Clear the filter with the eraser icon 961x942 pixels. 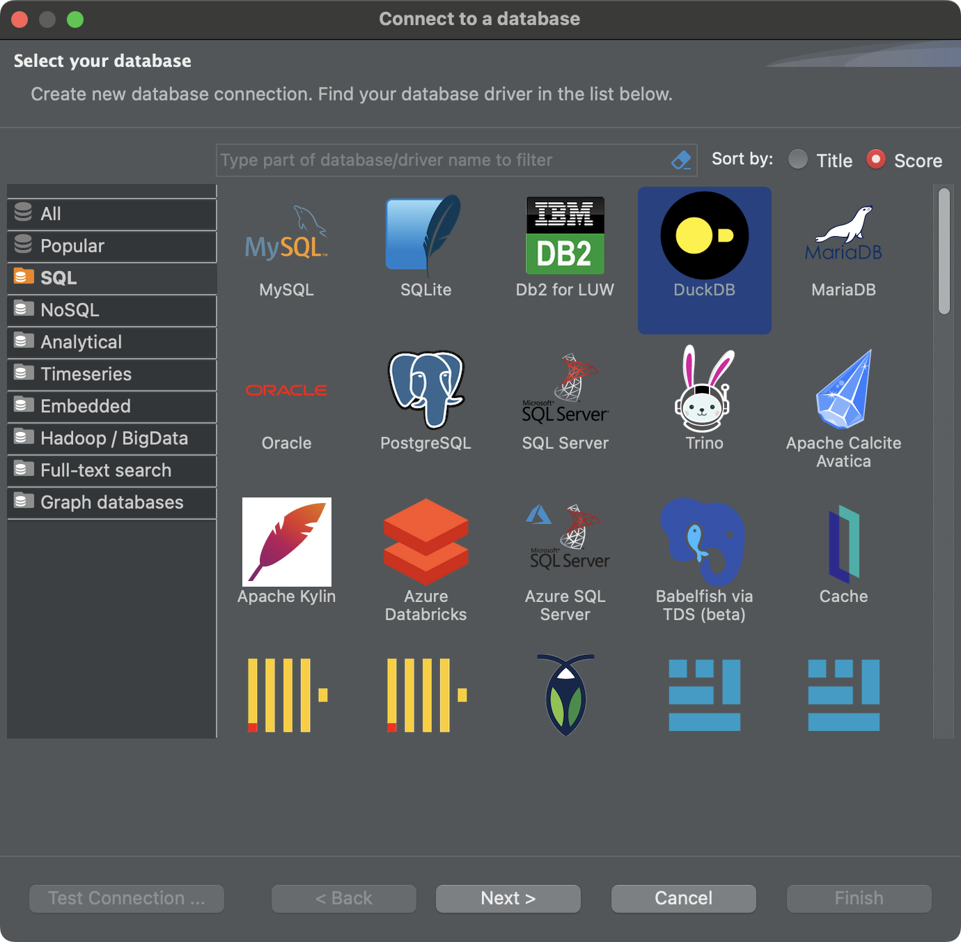pos(681,160)
